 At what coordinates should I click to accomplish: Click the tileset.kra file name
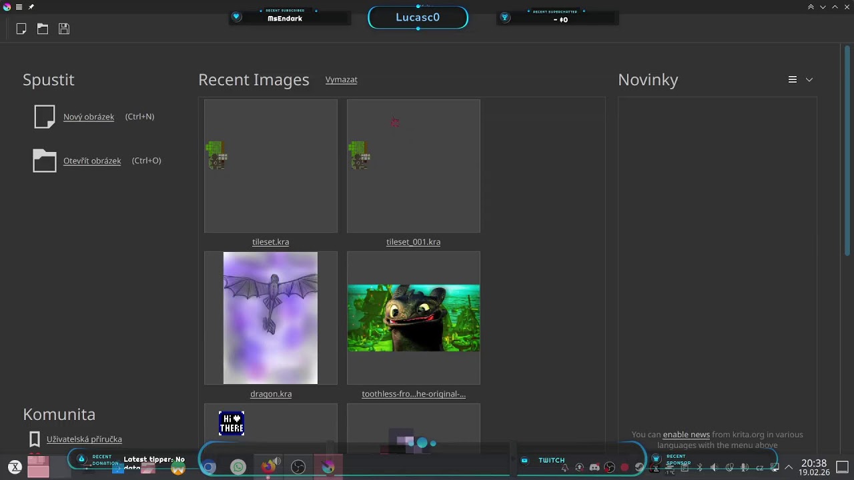click(271, 242)
